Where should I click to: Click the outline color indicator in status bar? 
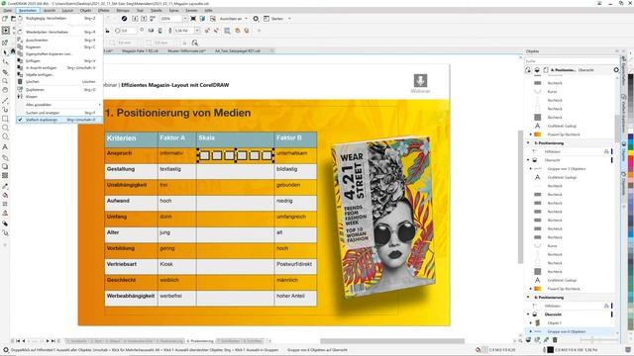pyautogui.click(x=550, y=350)
